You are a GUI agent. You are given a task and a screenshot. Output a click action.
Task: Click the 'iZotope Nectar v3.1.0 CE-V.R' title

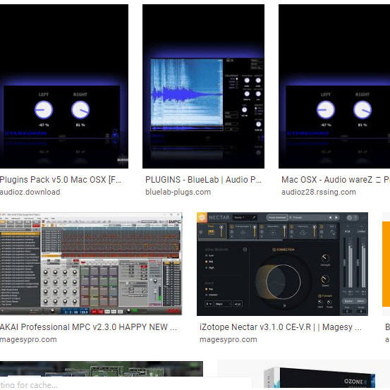281,327
